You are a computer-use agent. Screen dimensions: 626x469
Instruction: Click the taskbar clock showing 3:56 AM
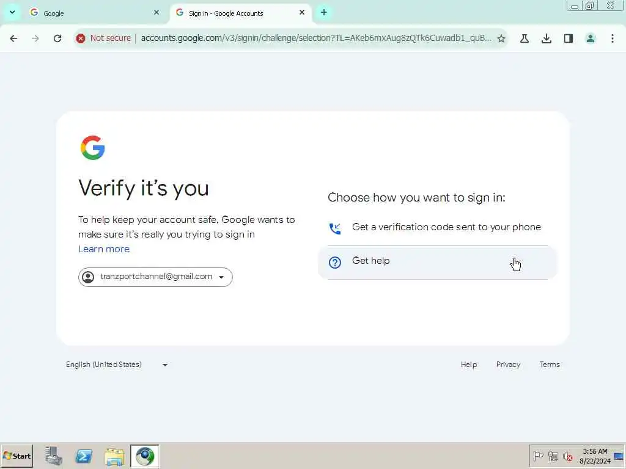pos(595,456)
